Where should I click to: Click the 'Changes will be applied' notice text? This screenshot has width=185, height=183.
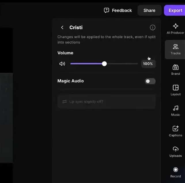(106, 40)
